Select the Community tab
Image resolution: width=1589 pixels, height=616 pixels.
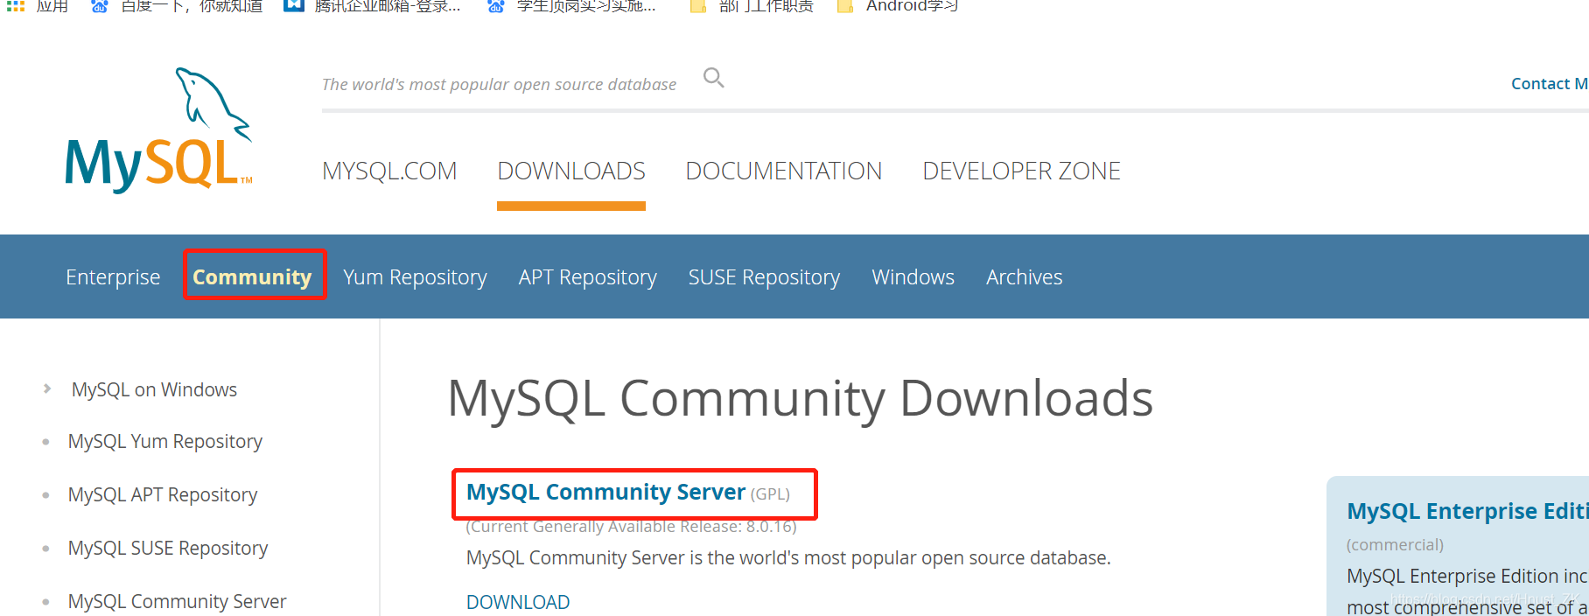[252, 276]
